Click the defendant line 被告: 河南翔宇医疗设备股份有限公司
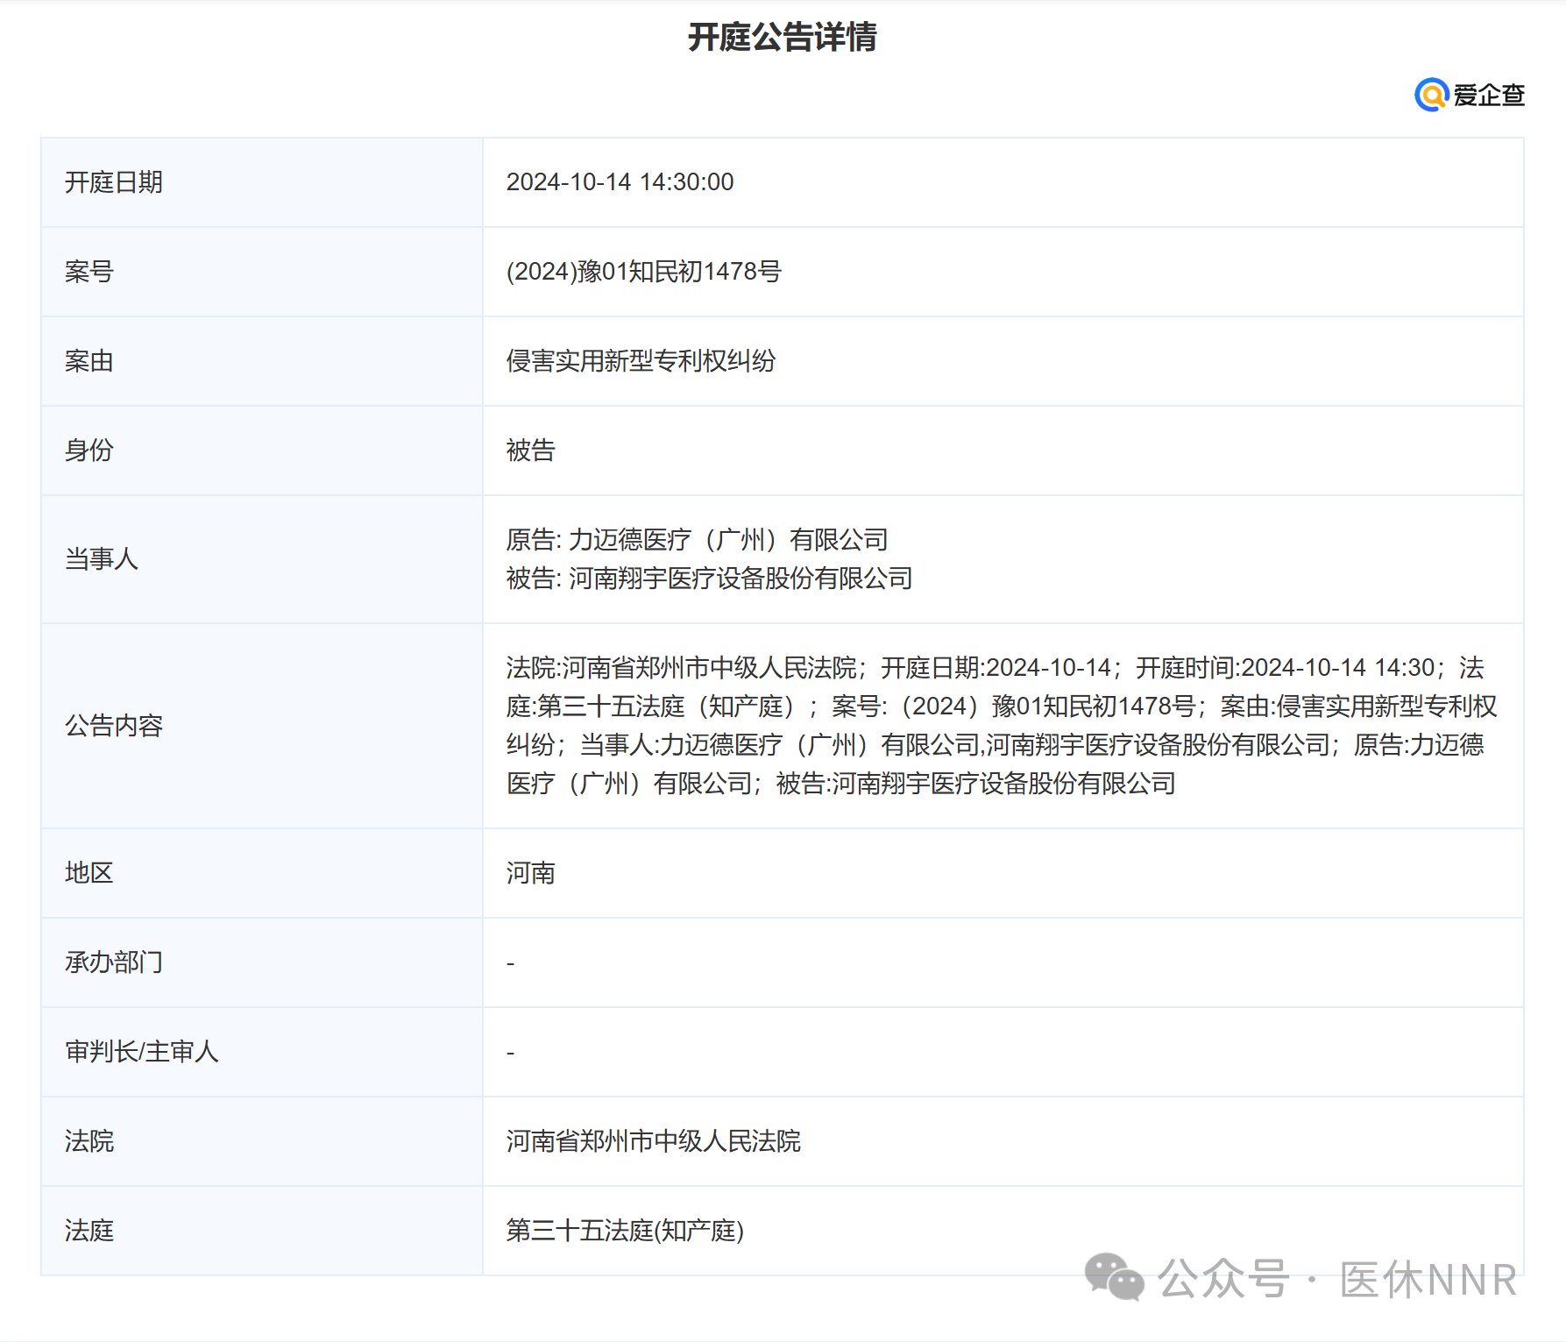 (709, 579)
